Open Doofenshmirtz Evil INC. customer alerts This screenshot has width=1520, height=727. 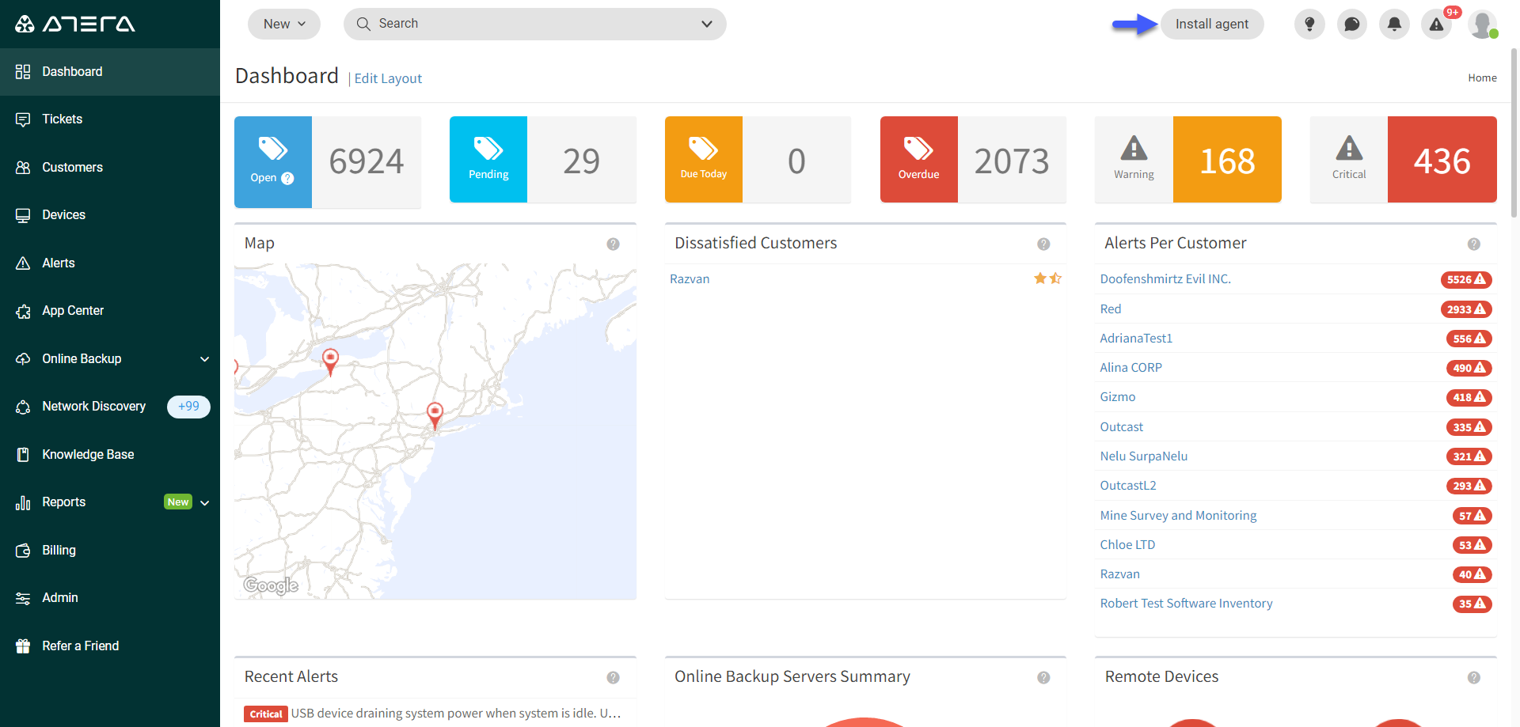pos(1165,279)
